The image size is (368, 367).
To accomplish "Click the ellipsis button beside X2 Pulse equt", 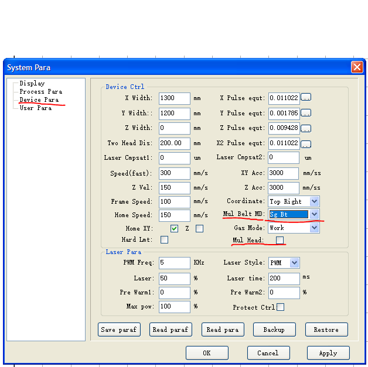I will pos(305,143).
